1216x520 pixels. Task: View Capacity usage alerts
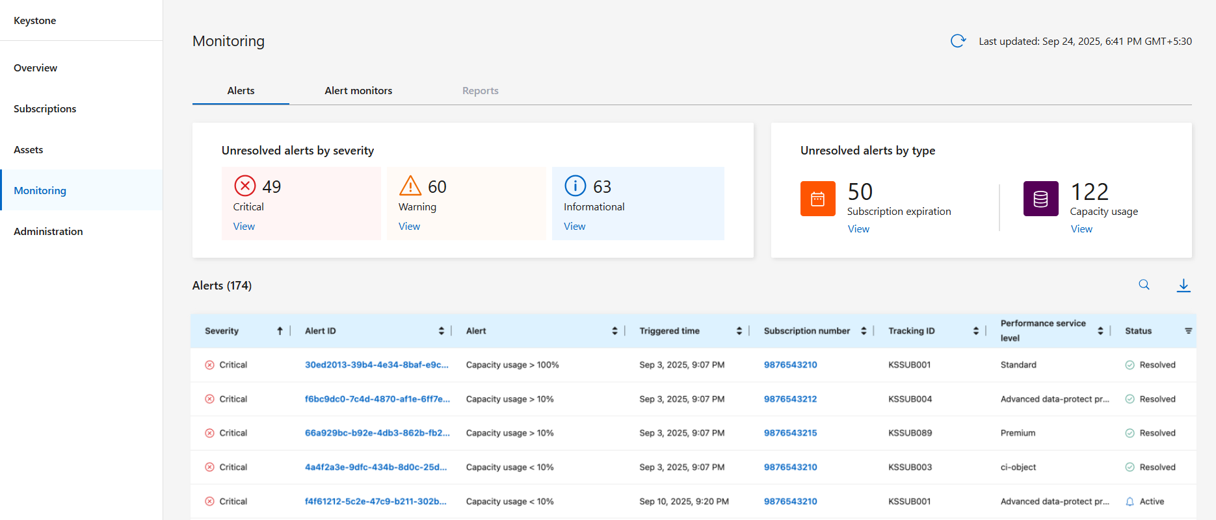(x=1081, y=229)
